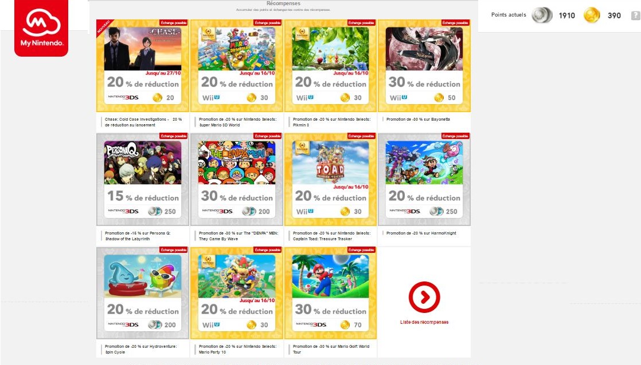The width and height of the screenshot is (641, 365).
Task: Open Mario Golf World Tour reward card
Action: (330, 293)
